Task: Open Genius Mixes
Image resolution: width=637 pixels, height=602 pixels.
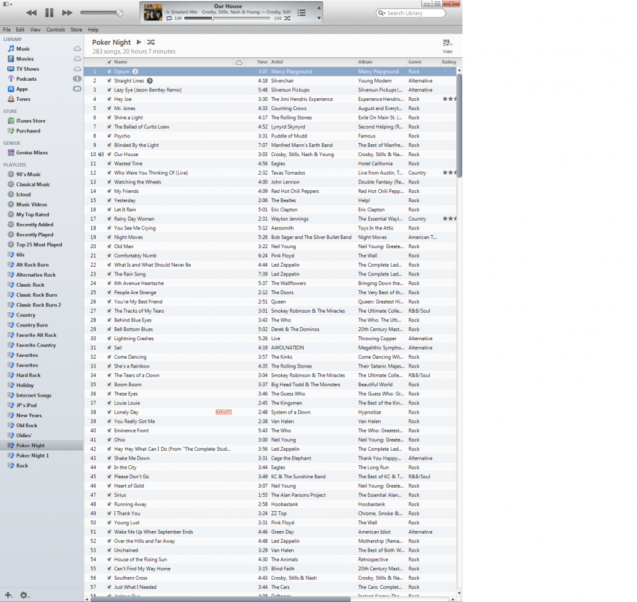Action: pos(32,153)
